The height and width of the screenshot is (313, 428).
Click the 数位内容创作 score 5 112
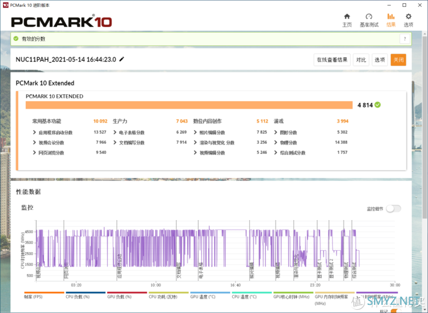pos(262,121)
